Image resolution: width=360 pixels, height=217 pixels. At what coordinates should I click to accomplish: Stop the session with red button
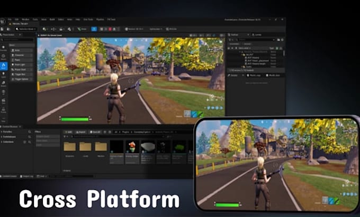coord(110,29)
